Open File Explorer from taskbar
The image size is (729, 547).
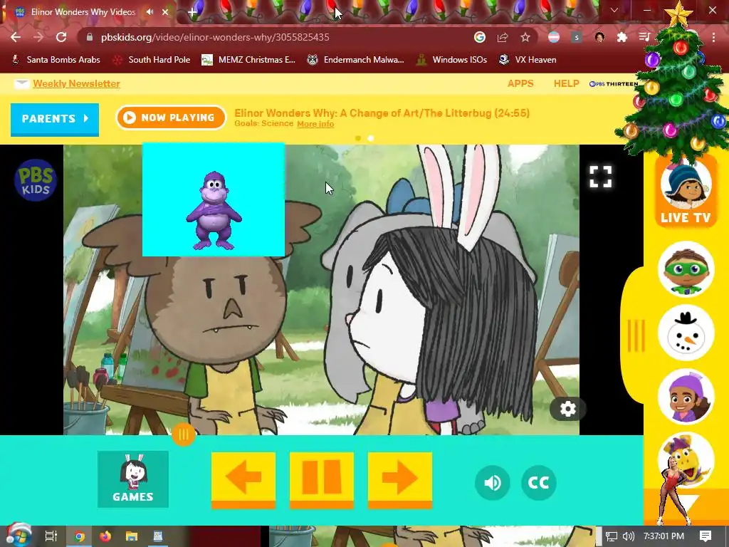point(132,536)
